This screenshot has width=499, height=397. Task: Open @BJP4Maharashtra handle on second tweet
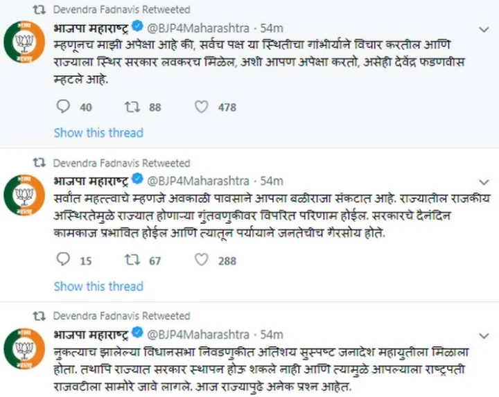pyautogui.click(x=198, y=181)
